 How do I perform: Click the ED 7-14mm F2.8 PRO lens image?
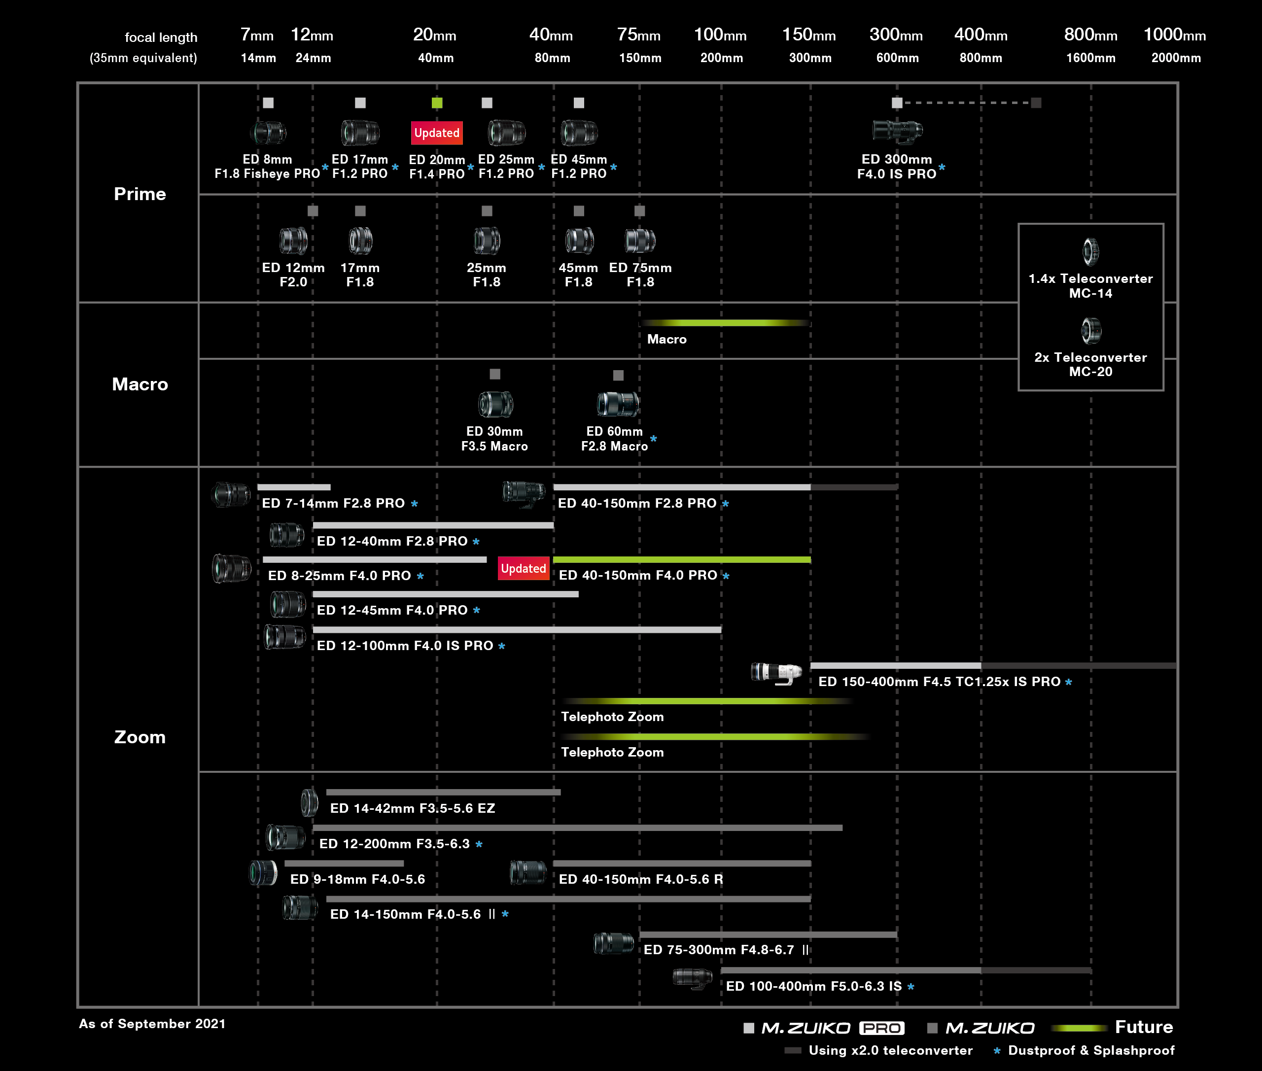(231, 494)
